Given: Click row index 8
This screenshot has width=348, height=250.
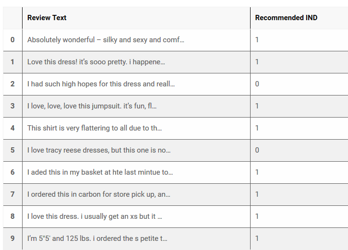Looking at the screenshot, I should point(12,216).
